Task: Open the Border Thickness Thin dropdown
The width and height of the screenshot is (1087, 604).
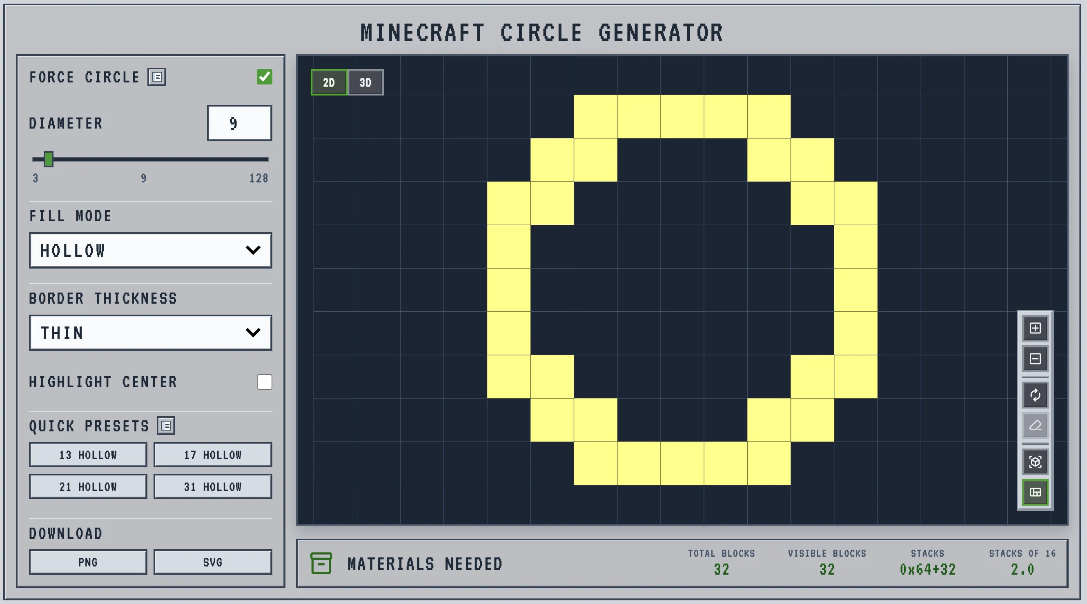Action: click(x=151, y=333)
